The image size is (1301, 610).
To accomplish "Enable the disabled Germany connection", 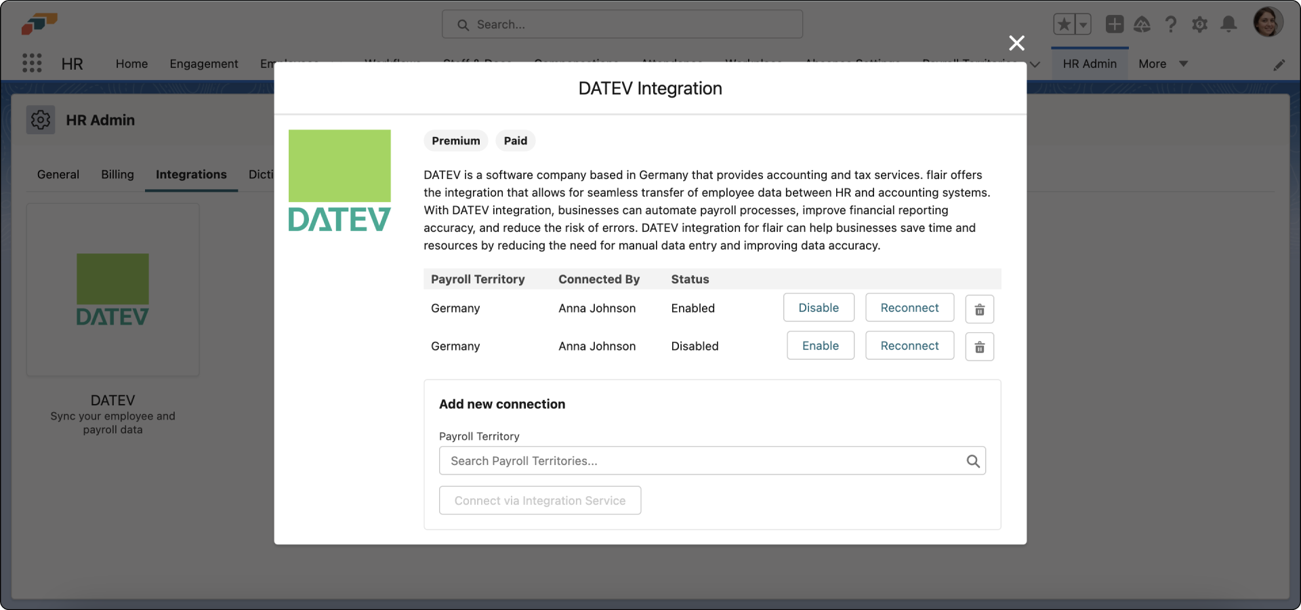I will [x=820, y=346].
